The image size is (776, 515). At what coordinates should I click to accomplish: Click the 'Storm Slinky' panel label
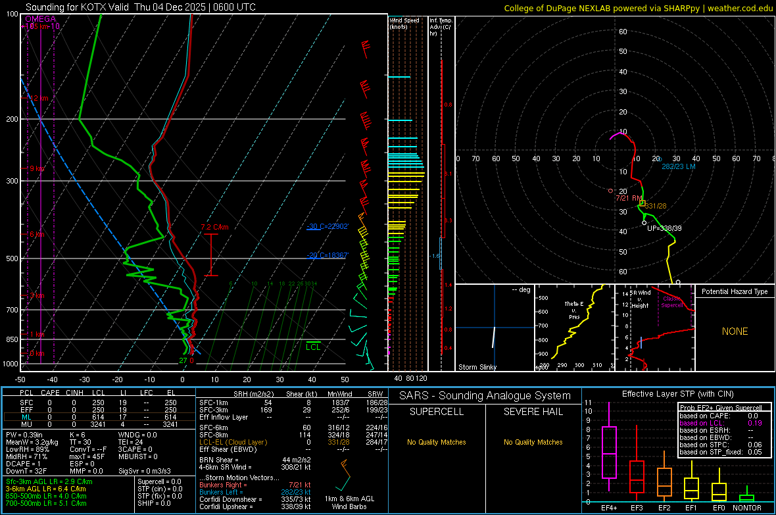[477, 367]
